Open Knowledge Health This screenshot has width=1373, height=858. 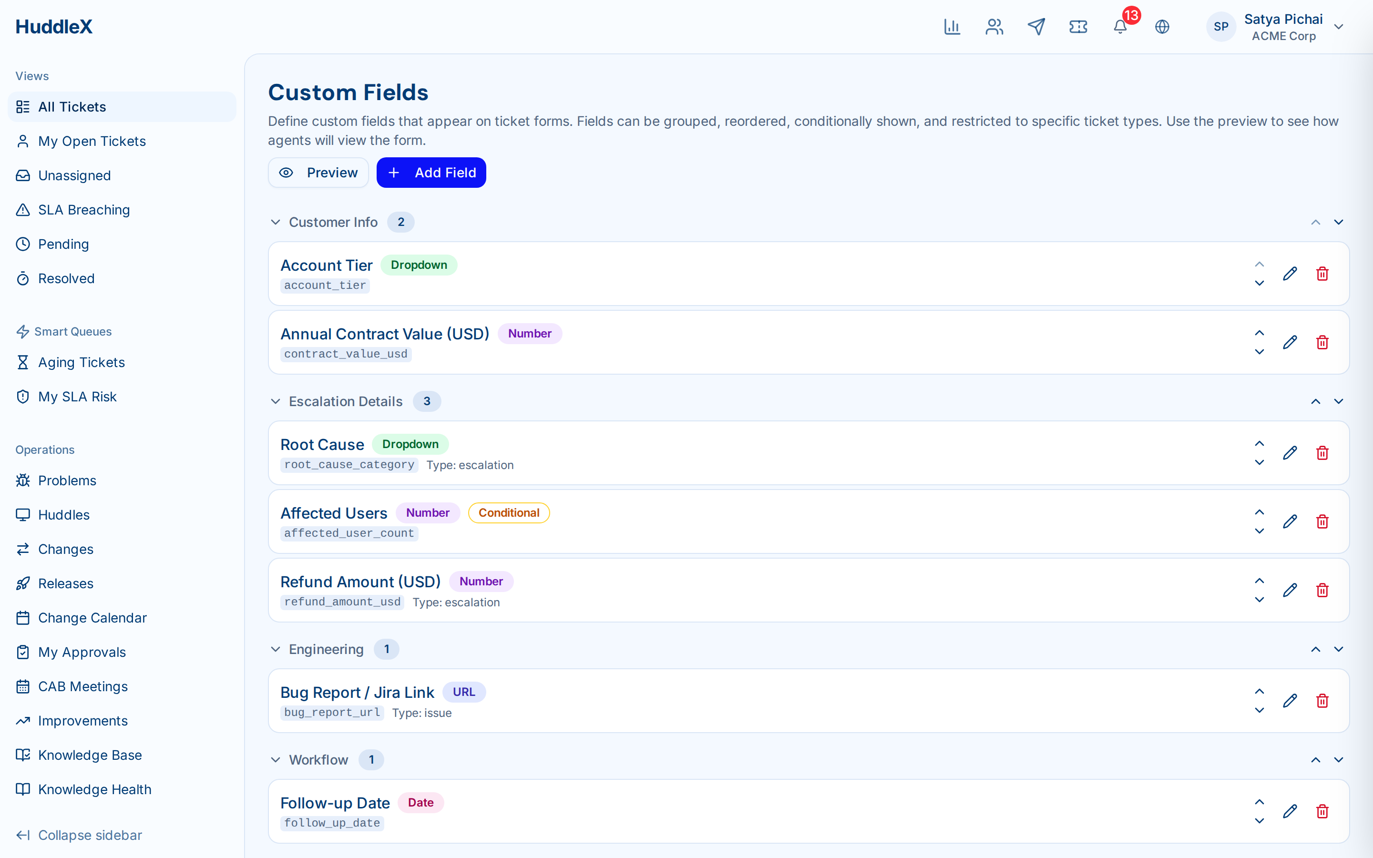[x=122, y=789]
